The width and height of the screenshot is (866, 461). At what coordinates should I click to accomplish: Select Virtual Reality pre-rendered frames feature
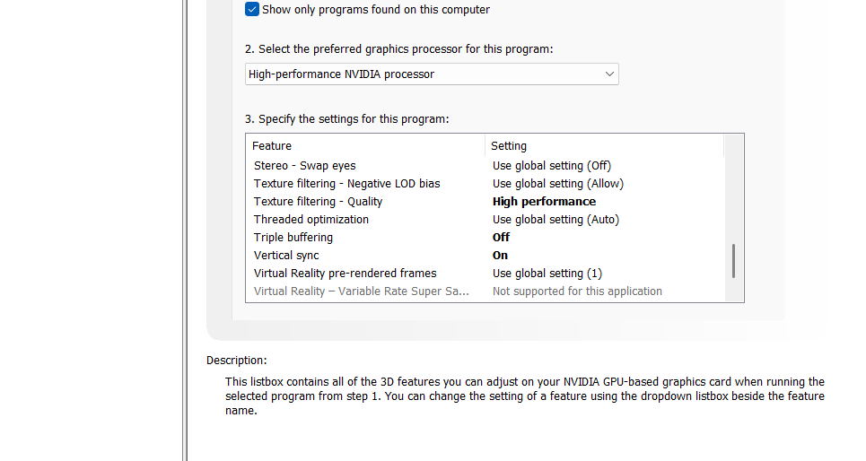click(x=345, y=274)
